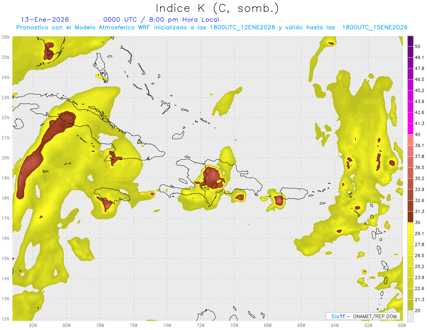
Task: Click the "SisTT - ONAMET/REP.DOM." label
Action: point(363,316)
